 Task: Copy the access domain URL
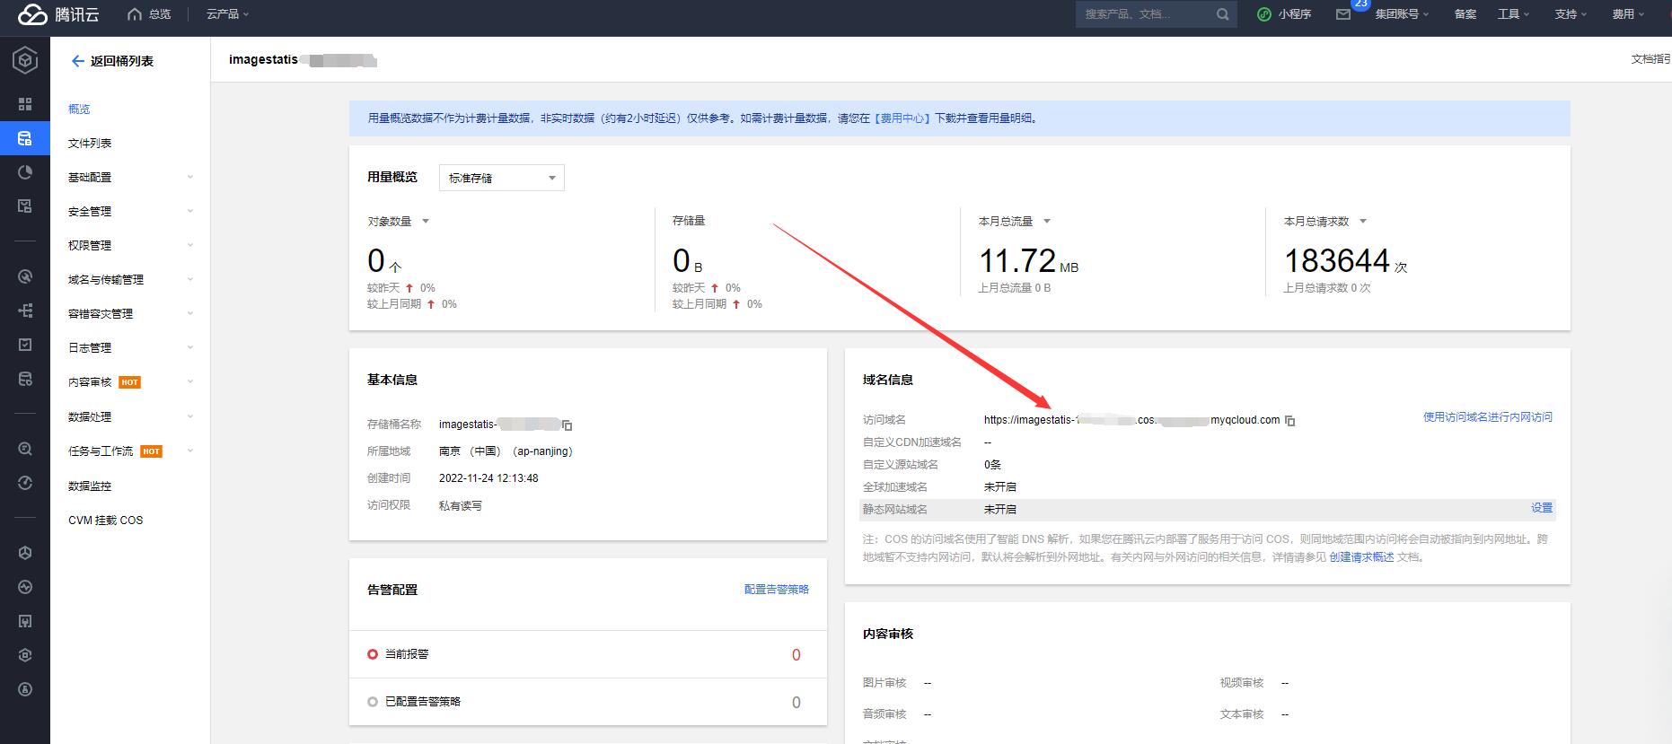[1290, 421]
